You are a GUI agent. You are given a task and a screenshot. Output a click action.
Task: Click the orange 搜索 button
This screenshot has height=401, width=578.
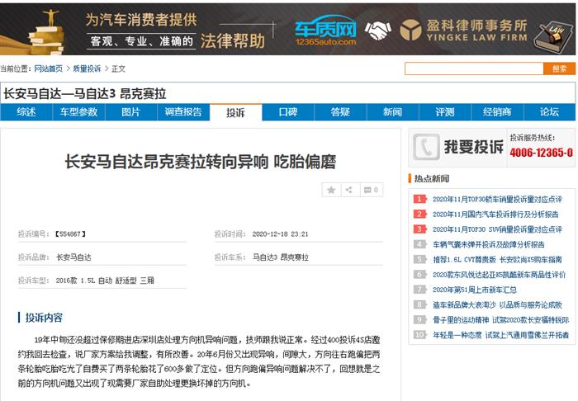pos(559,68)
